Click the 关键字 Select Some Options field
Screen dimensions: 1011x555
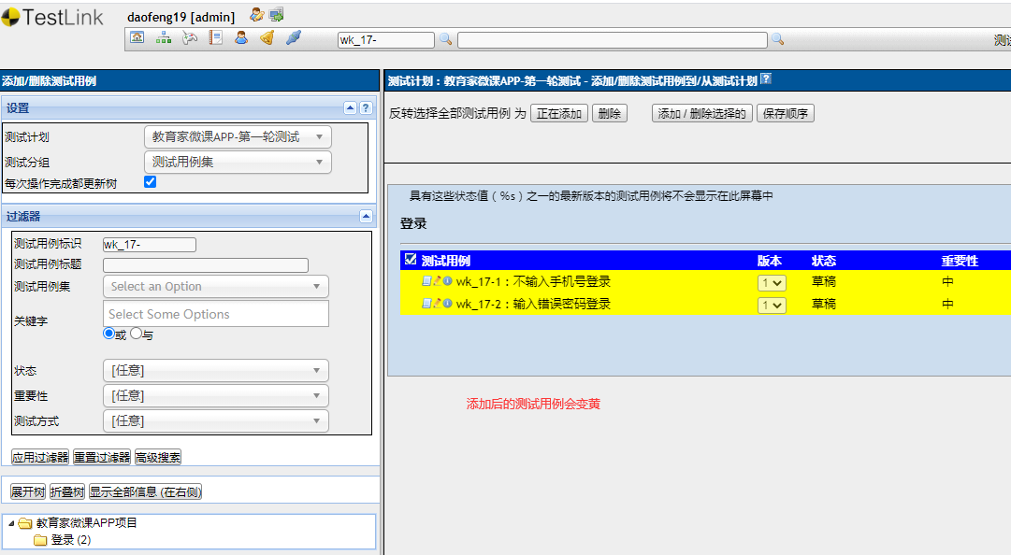tap(216, 314)
